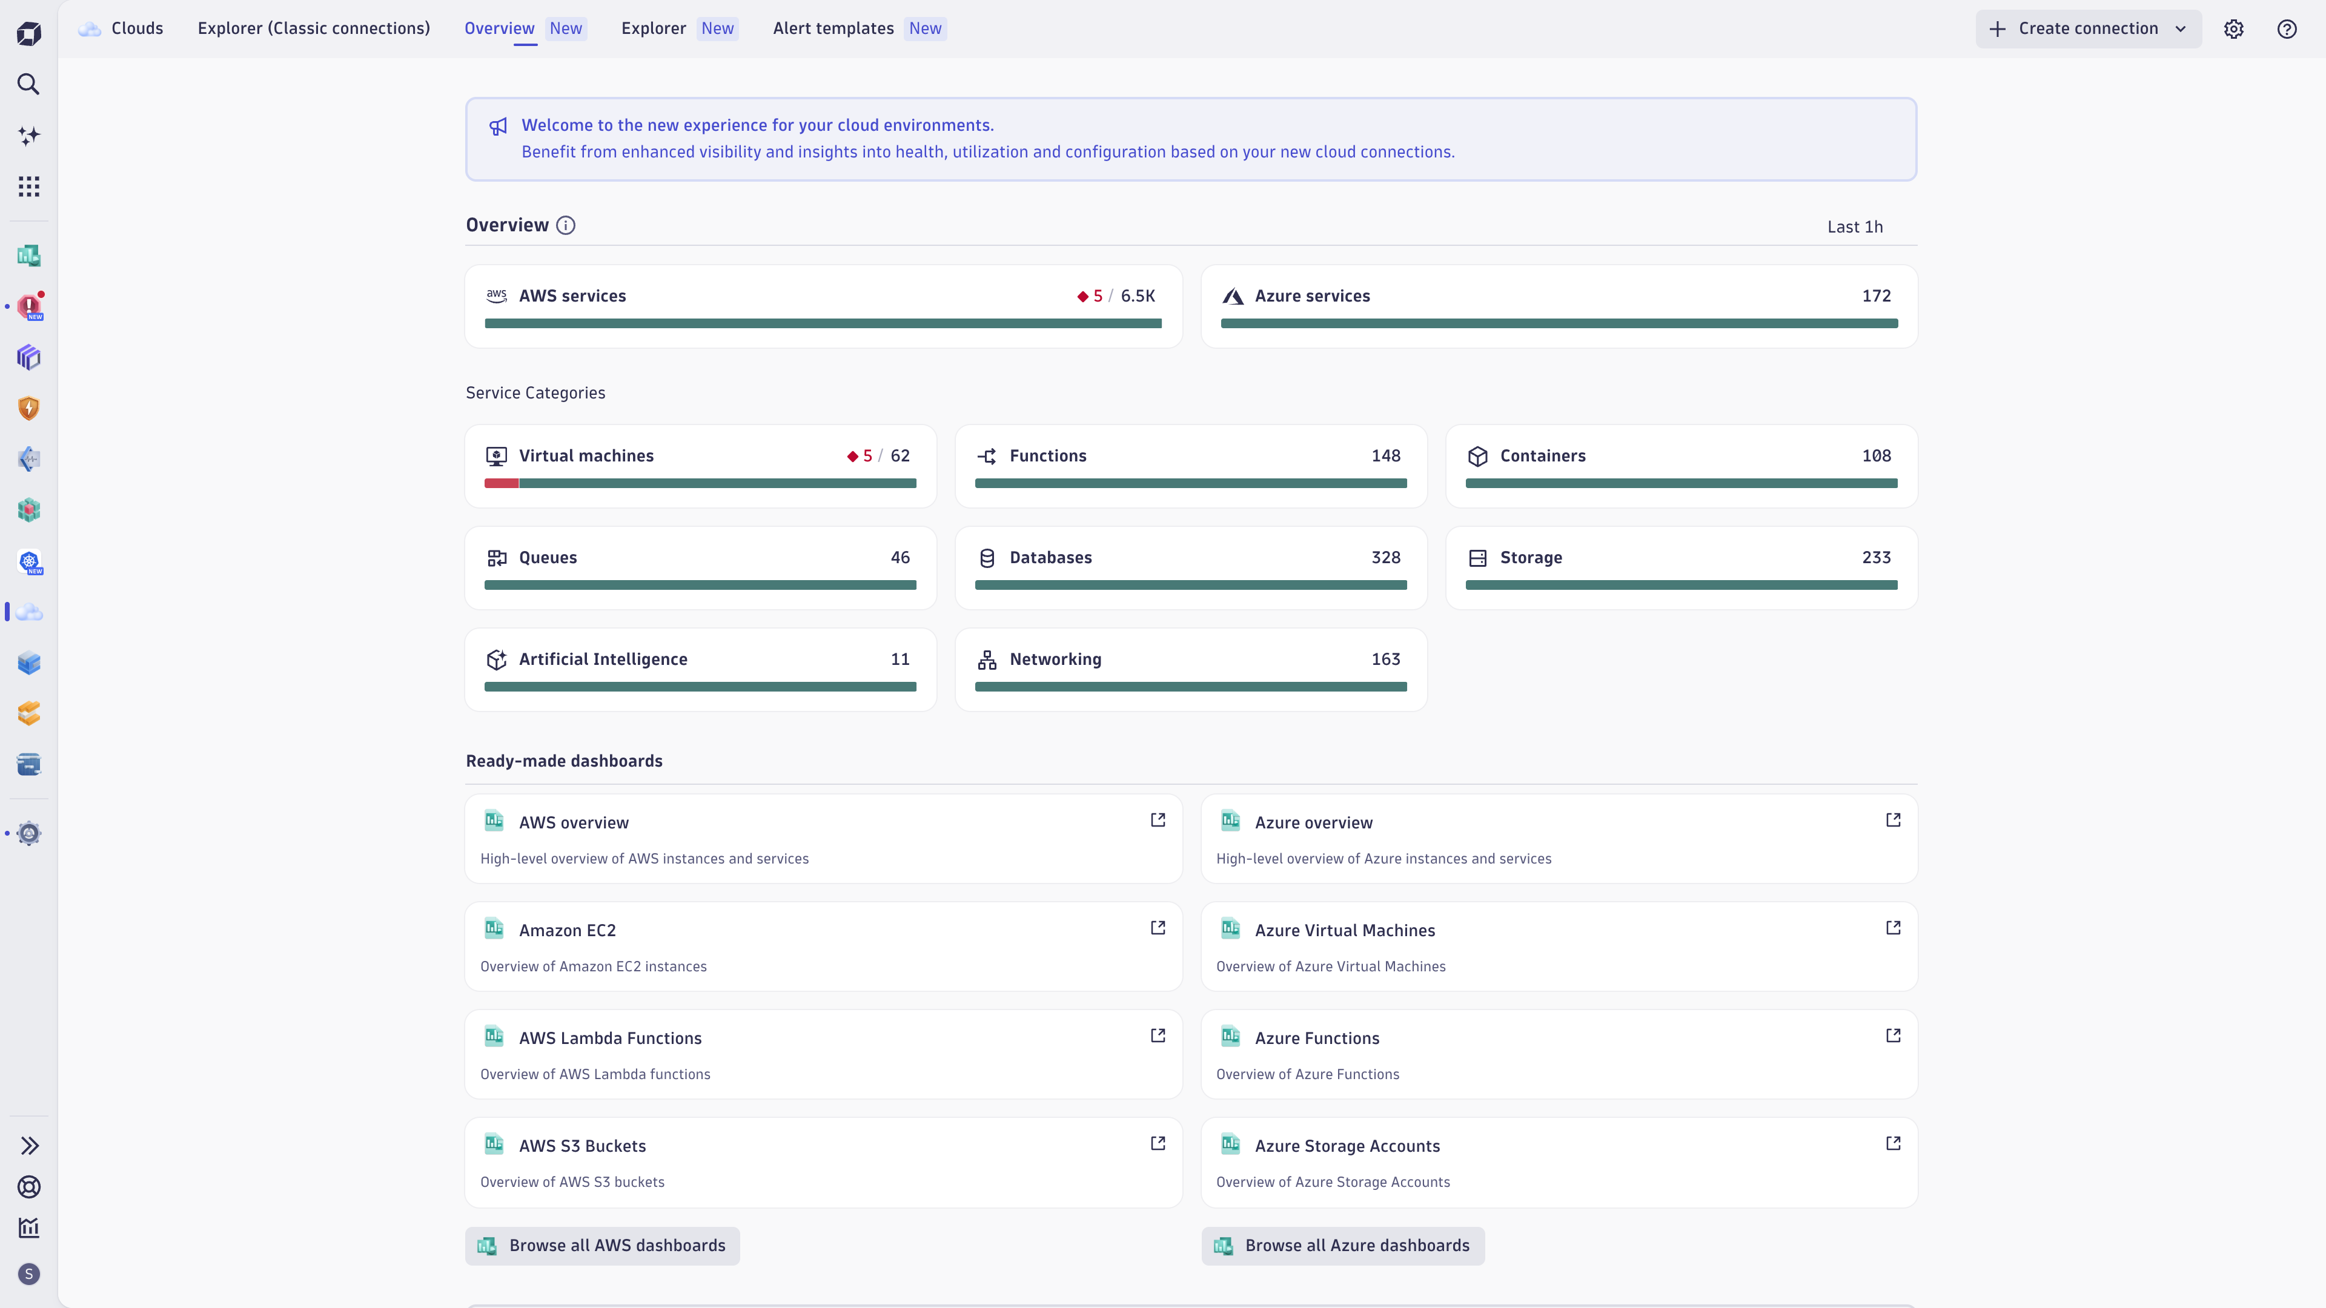Open the AI sparkle assistant icon

point(29,136)
